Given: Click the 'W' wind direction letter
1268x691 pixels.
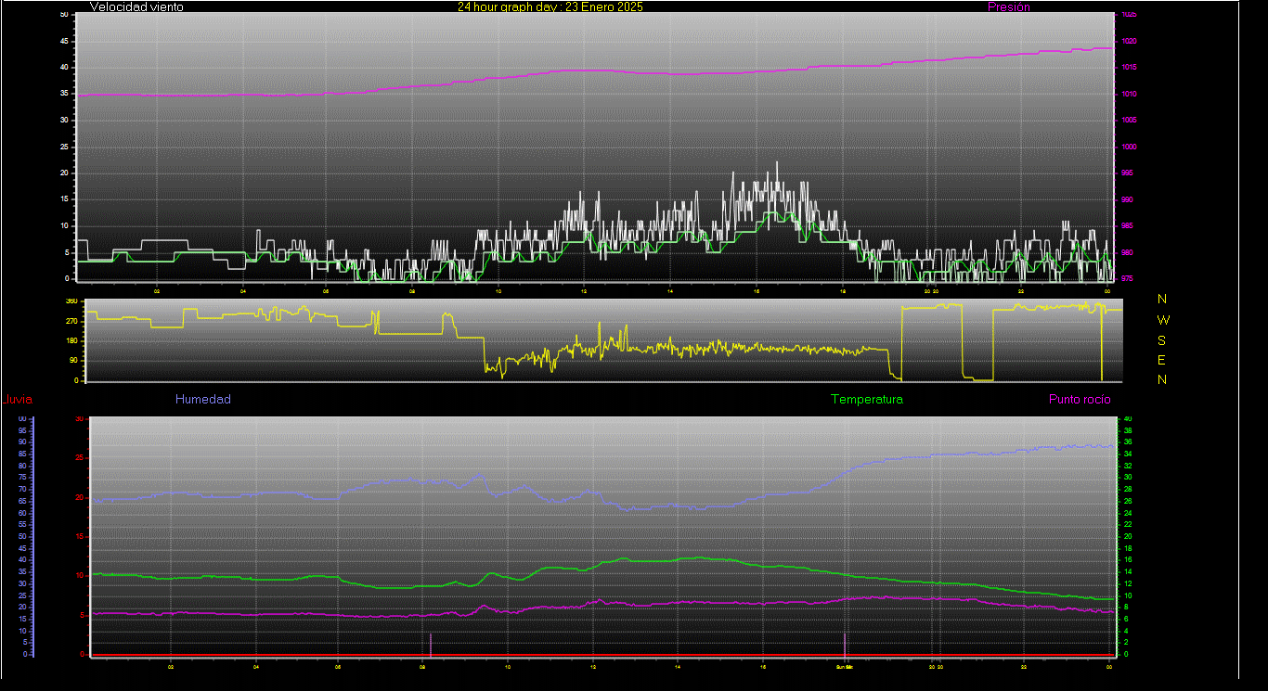Looking at the screenshot, I should tap(1163, 320).
